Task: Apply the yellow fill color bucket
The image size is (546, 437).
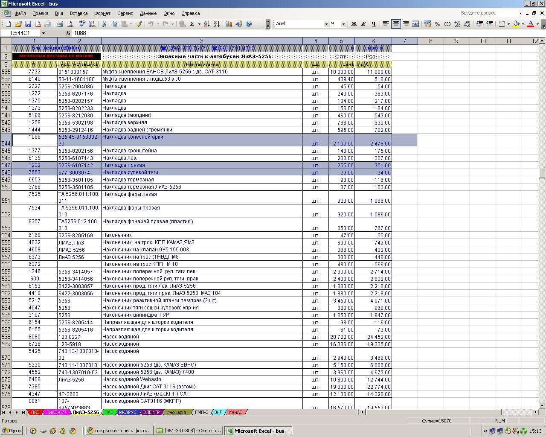Action: [516, 24]
